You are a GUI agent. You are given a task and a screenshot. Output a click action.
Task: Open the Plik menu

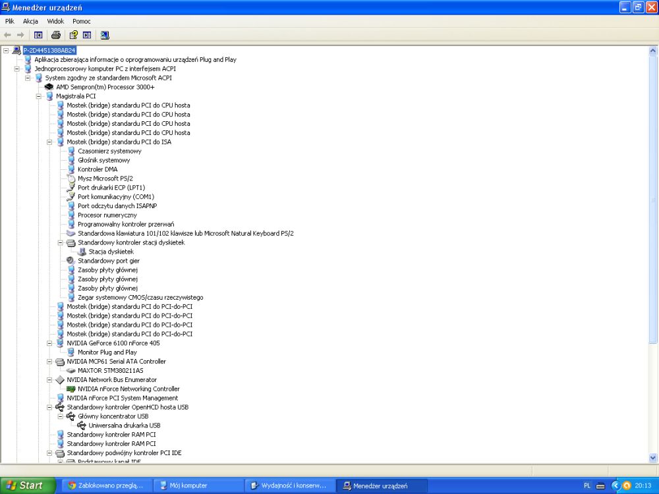click(9, 21)
